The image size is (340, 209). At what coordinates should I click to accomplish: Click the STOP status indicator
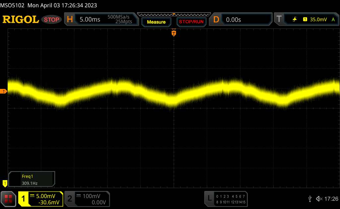tap(51, 20)
